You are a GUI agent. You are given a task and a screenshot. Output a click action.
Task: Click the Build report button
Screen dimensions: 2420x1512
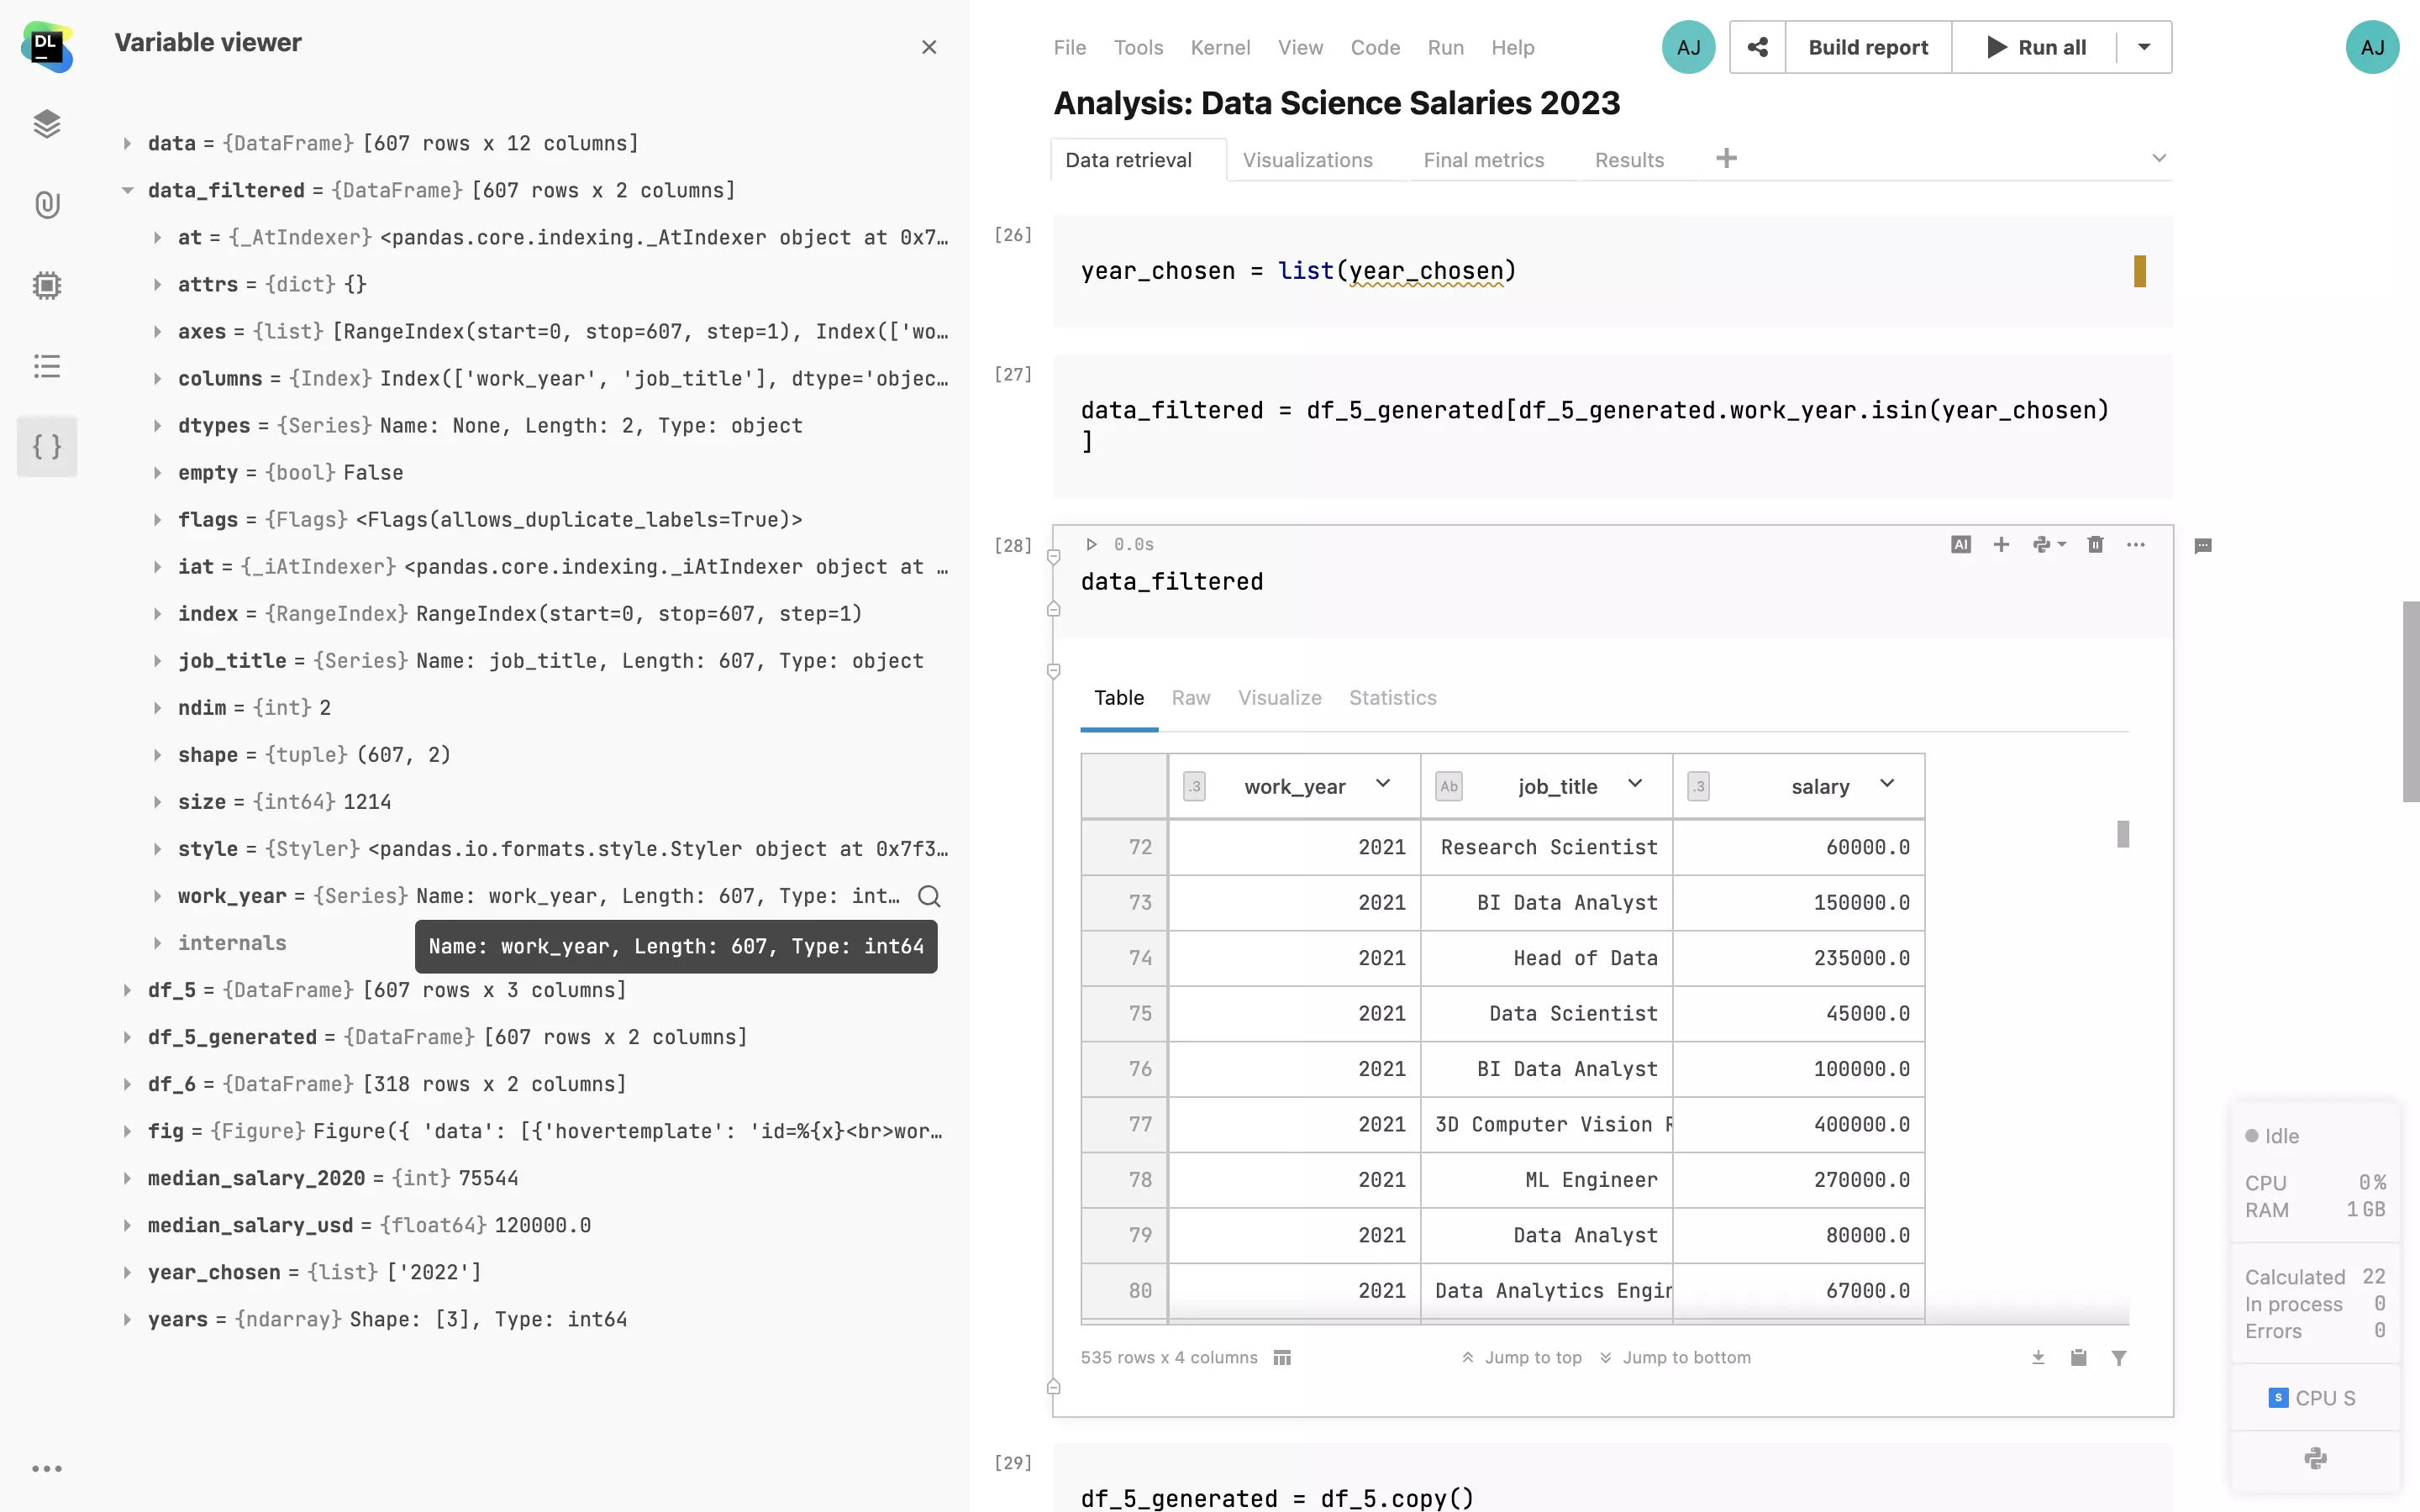1867,47
